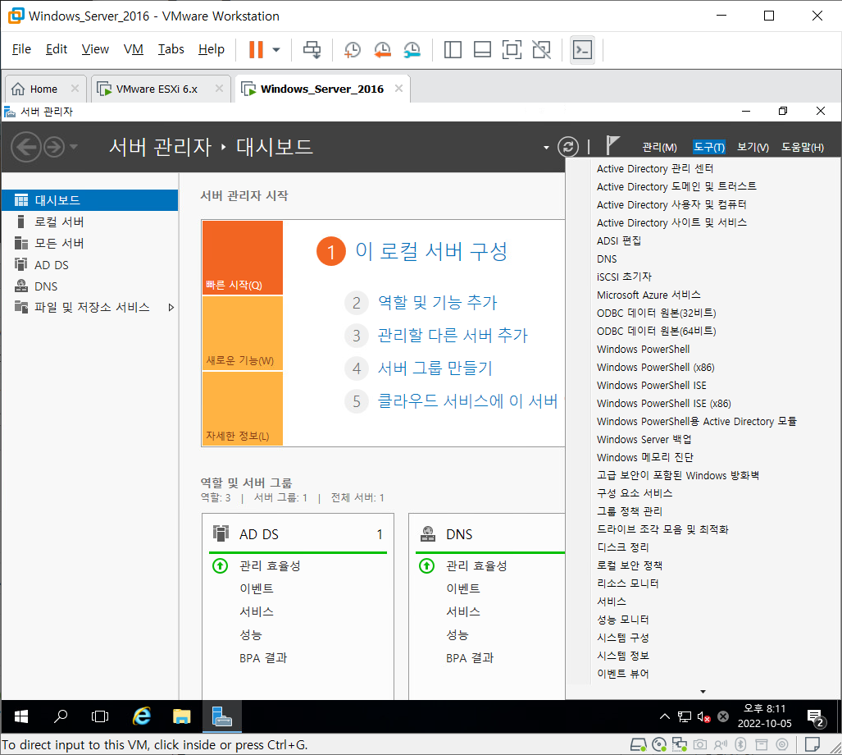Open the VM menu
This screenshot has width=842, height=755.
coord(133,49)
